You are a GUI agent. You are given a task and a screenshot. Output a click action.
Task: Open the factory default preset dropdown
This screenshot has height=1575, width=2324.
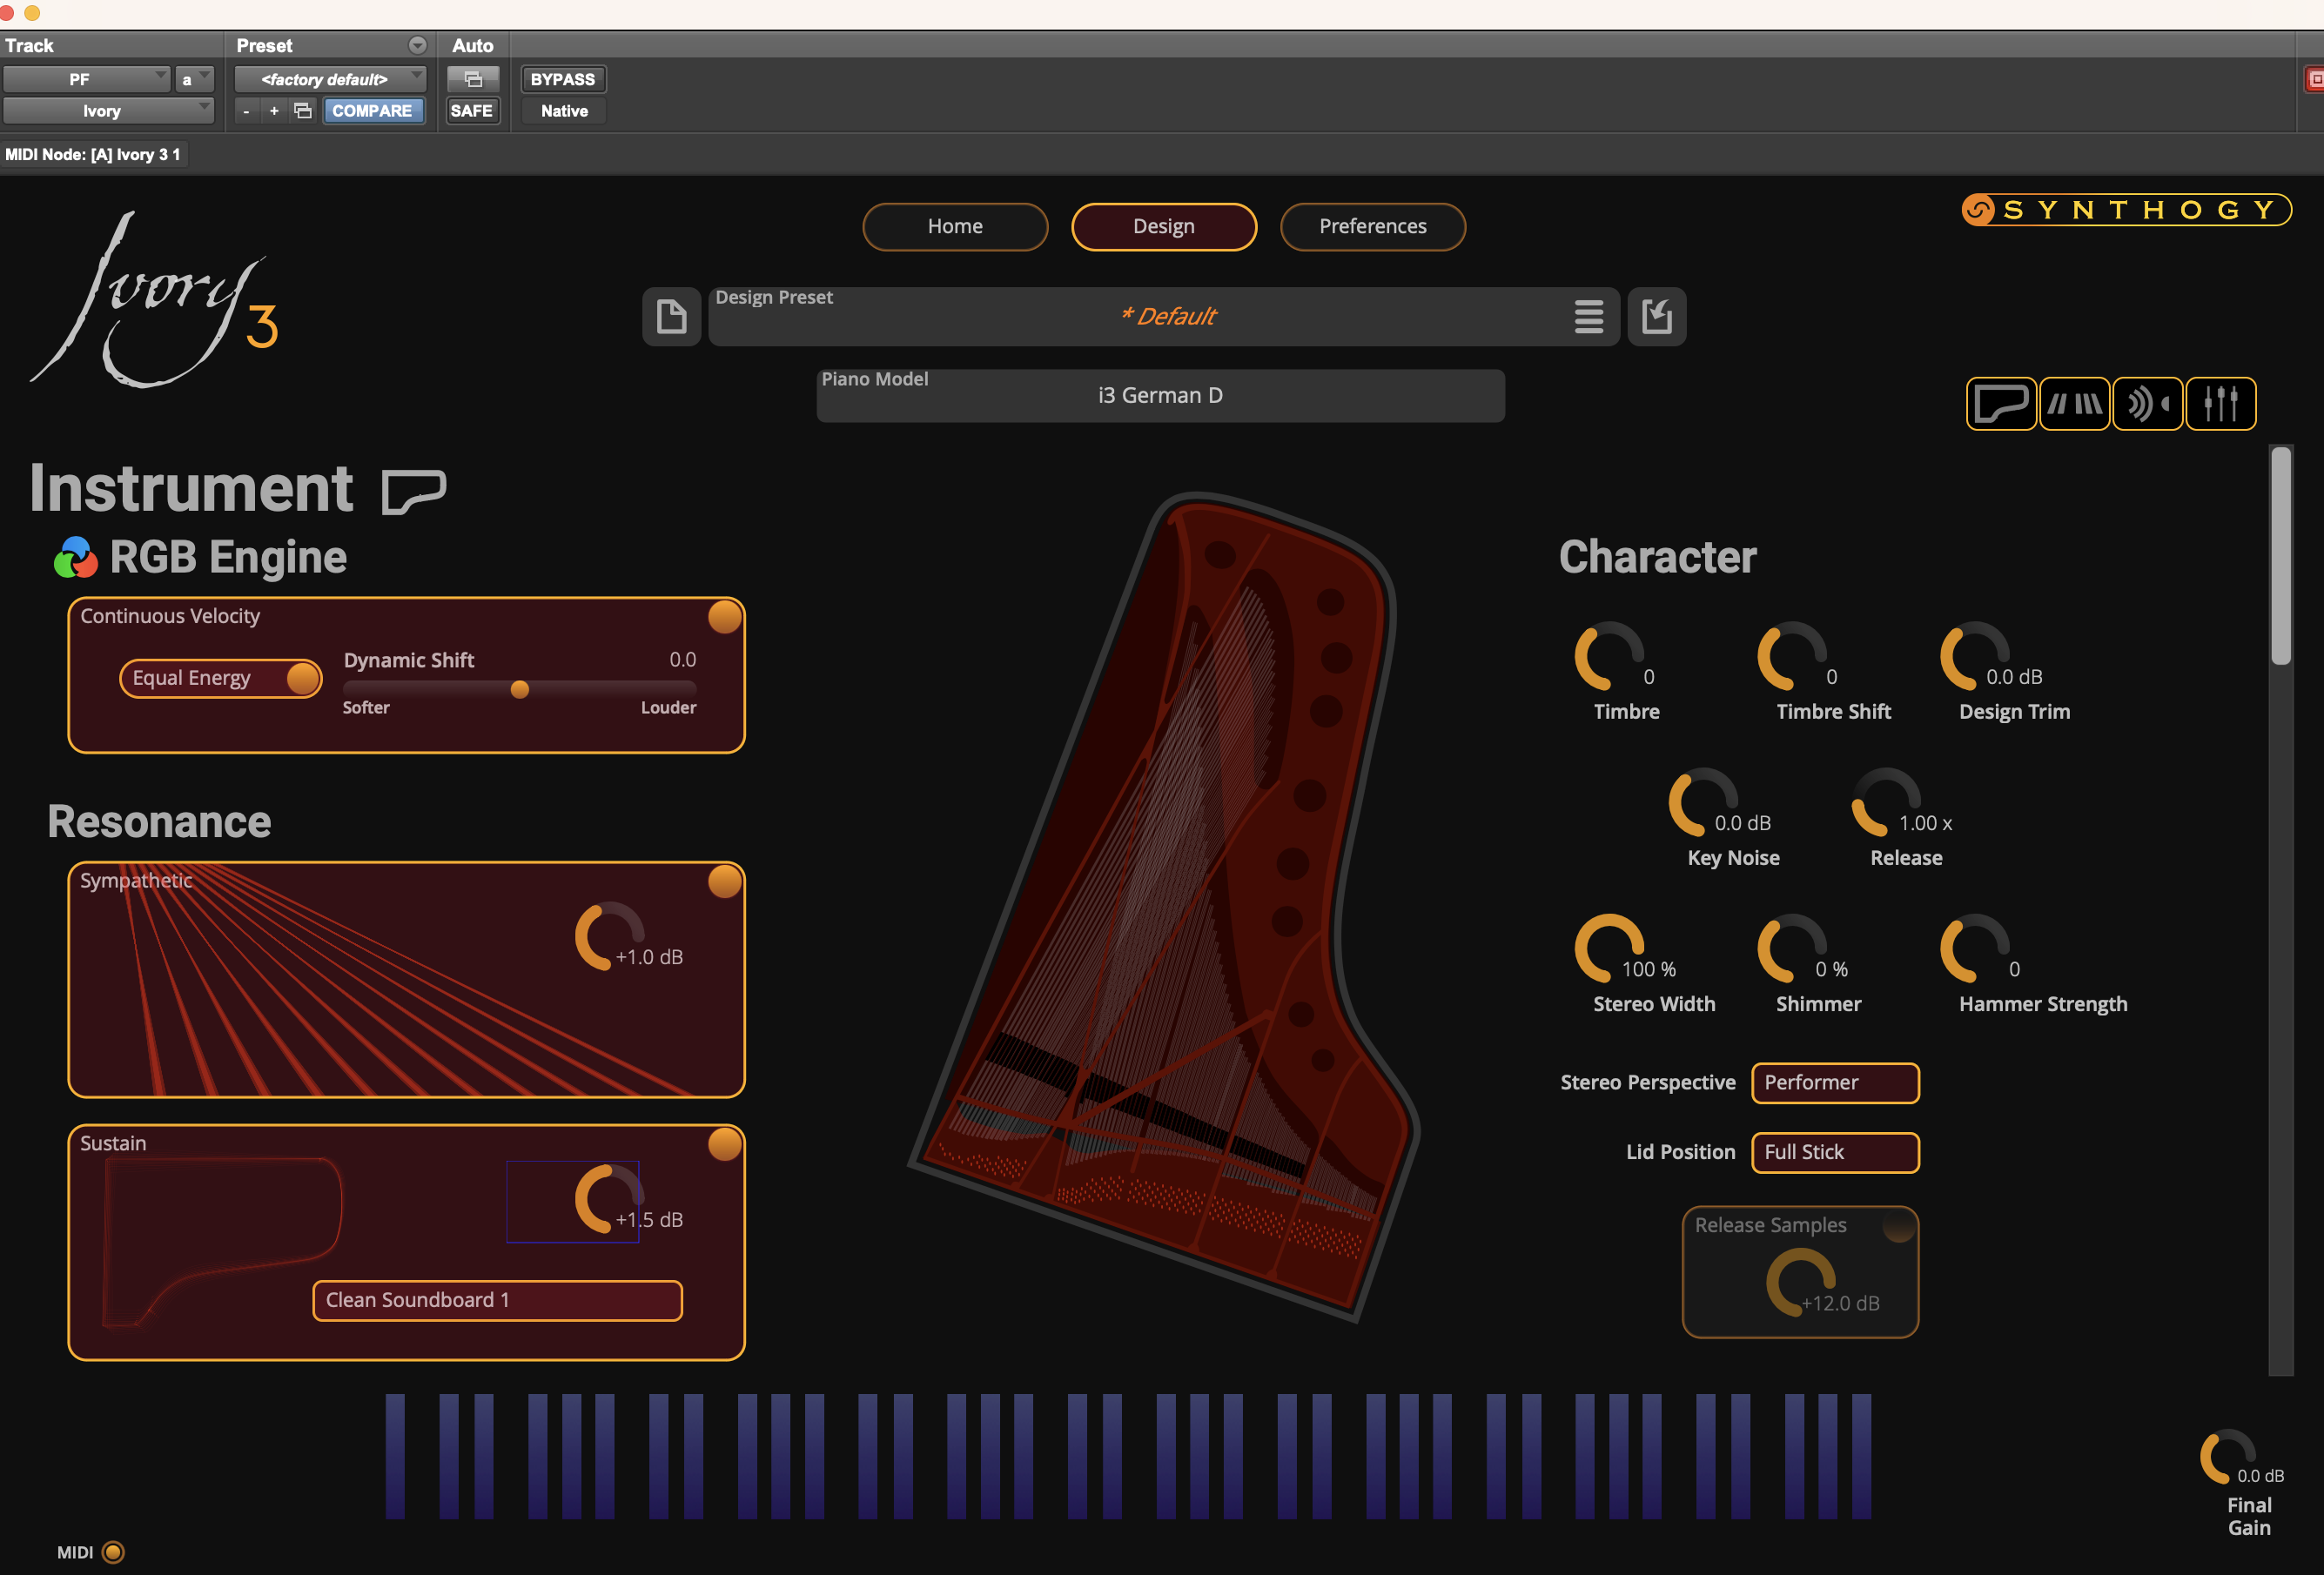tap(330, 79)
